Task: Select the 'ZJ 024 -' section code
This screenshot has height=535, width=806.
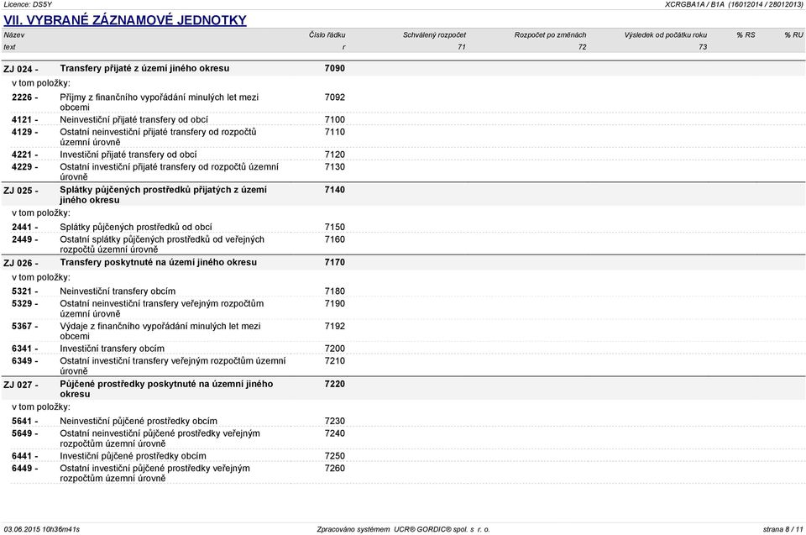Action: (20, 69)
